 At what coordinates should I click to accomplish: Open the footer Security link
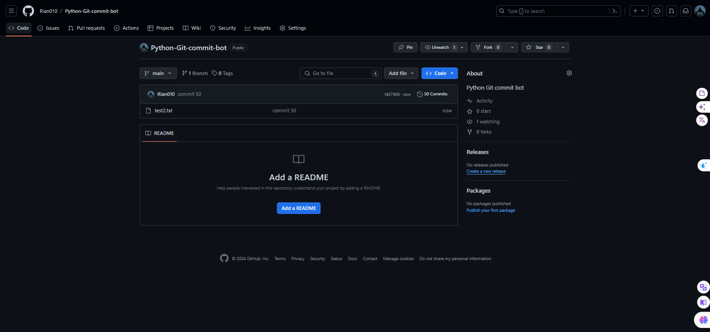click(317, 259)
